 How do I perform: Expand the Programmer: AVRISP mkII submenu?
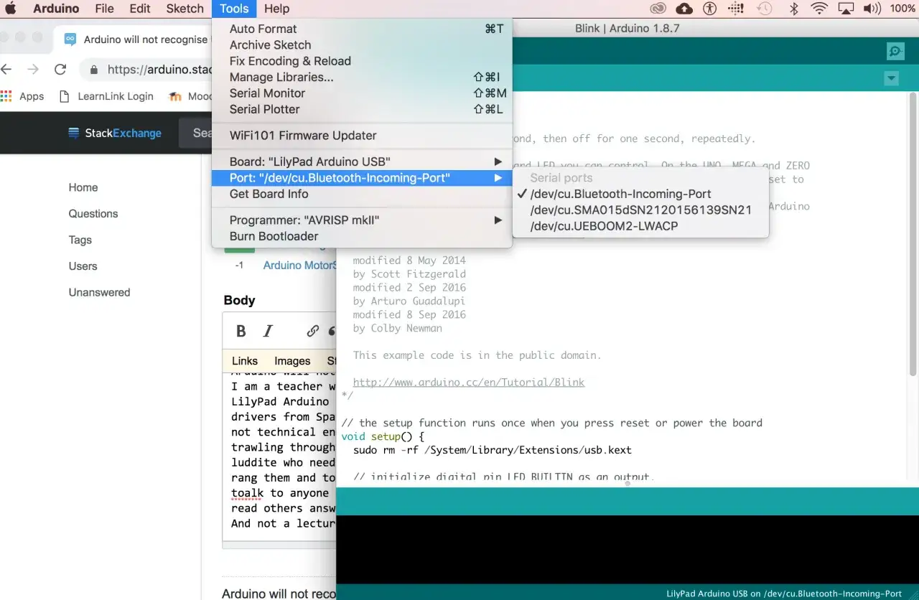click(362, 220)
